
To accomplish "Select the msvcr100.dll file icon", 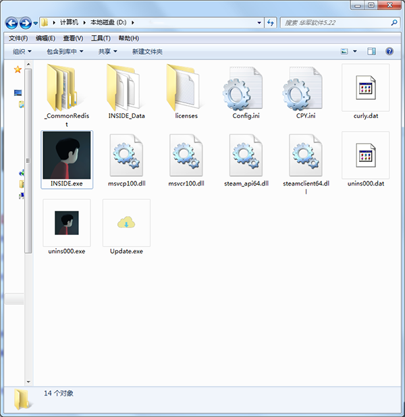I will pos(186,155).
